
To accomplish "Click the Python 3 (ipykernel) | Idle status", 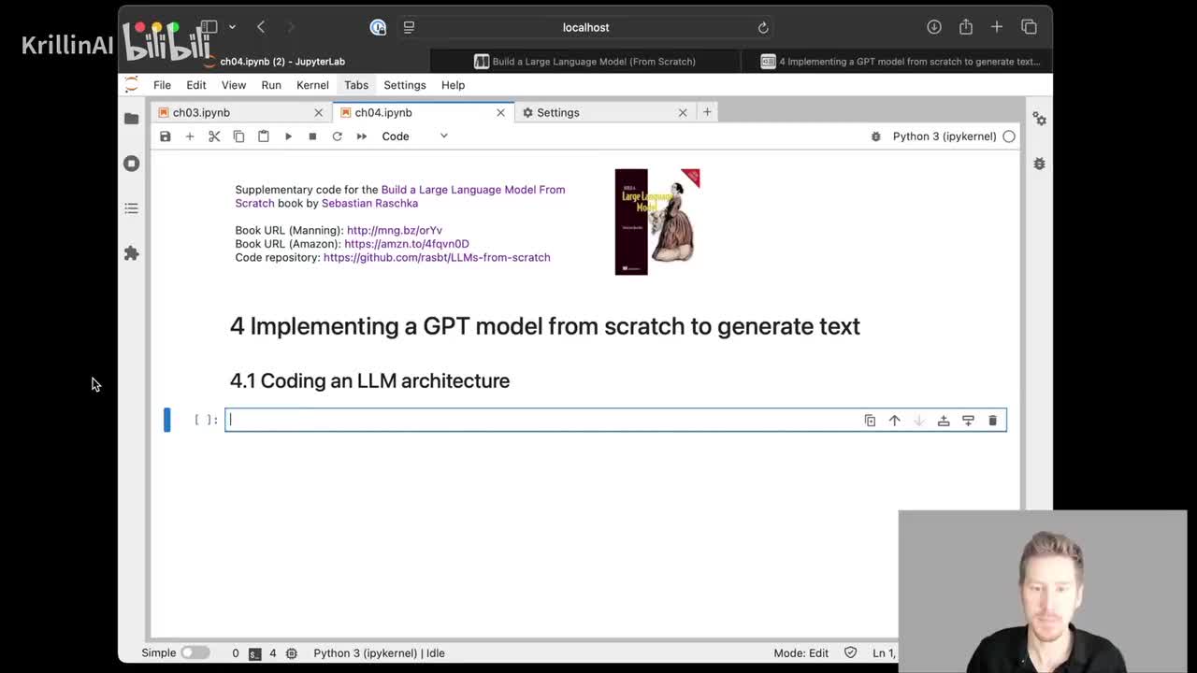I will tap(379, 652).
